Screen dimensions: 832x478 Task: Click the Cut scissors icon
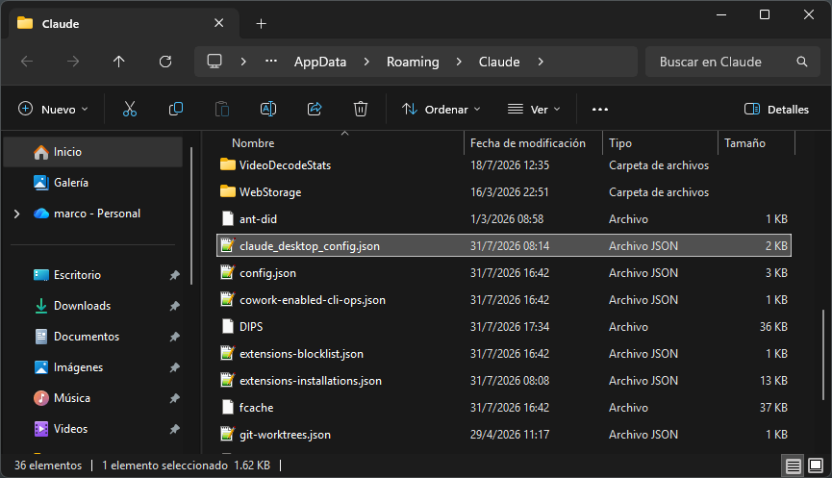point(130,110)
